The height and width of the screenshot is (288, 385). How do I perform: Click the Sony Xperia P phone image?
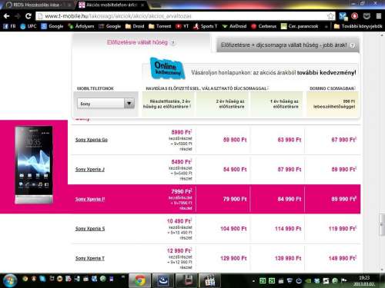[x=34, y=165]
